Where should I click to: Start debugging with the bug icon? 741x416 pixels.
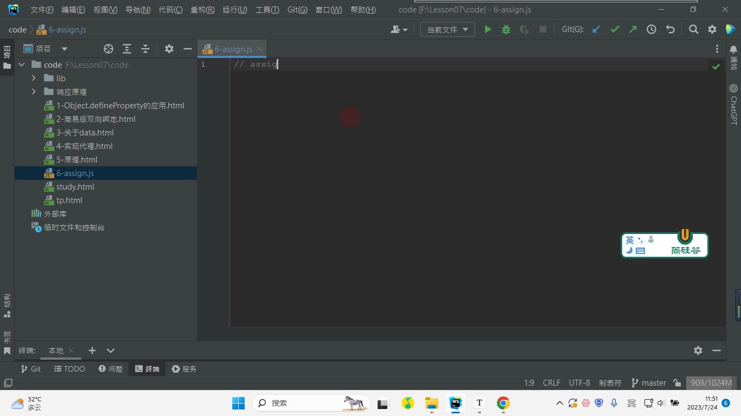[x=506, y=30]
